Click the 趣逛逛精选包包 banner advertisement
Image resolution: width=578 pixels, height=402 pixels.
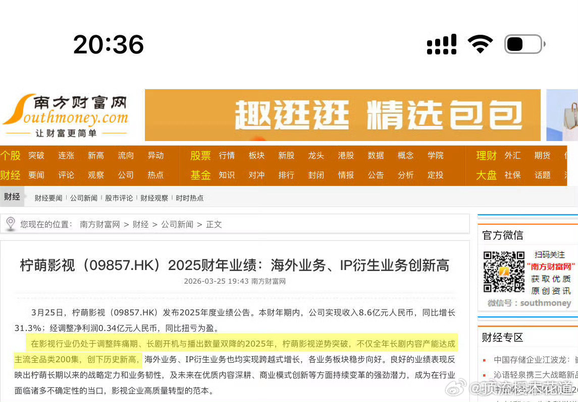(342, 115)
